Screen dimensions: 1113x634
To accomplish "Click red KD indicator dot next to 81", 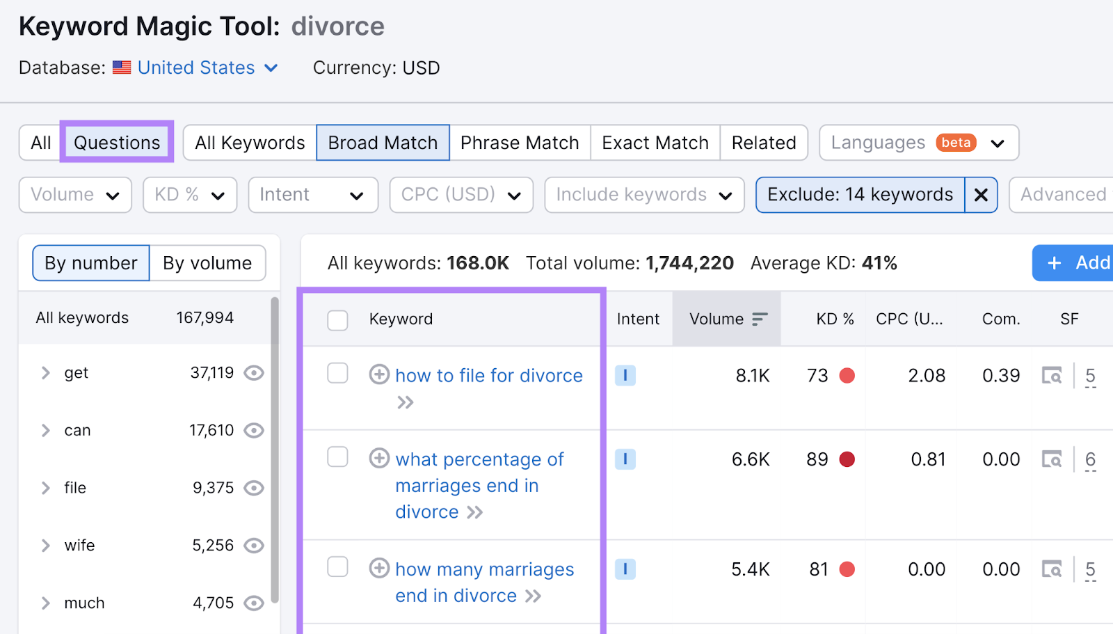I will tap(847, 569).
